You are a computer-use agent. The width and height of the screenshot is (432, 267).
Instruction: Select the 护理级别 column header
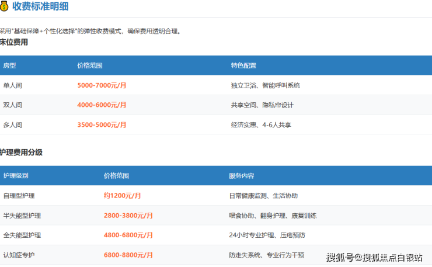coord(16,176)
